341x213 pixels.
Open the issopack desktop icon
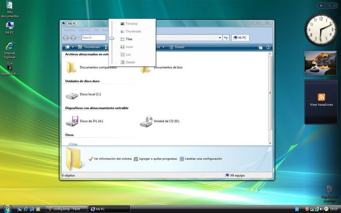(10, 69)
